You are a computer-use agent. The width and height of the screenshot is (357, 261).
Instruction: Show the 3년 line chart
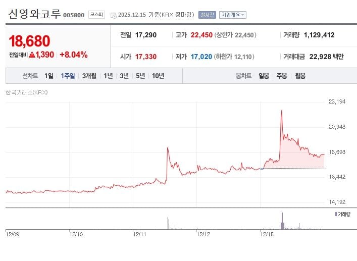[124, 76]
